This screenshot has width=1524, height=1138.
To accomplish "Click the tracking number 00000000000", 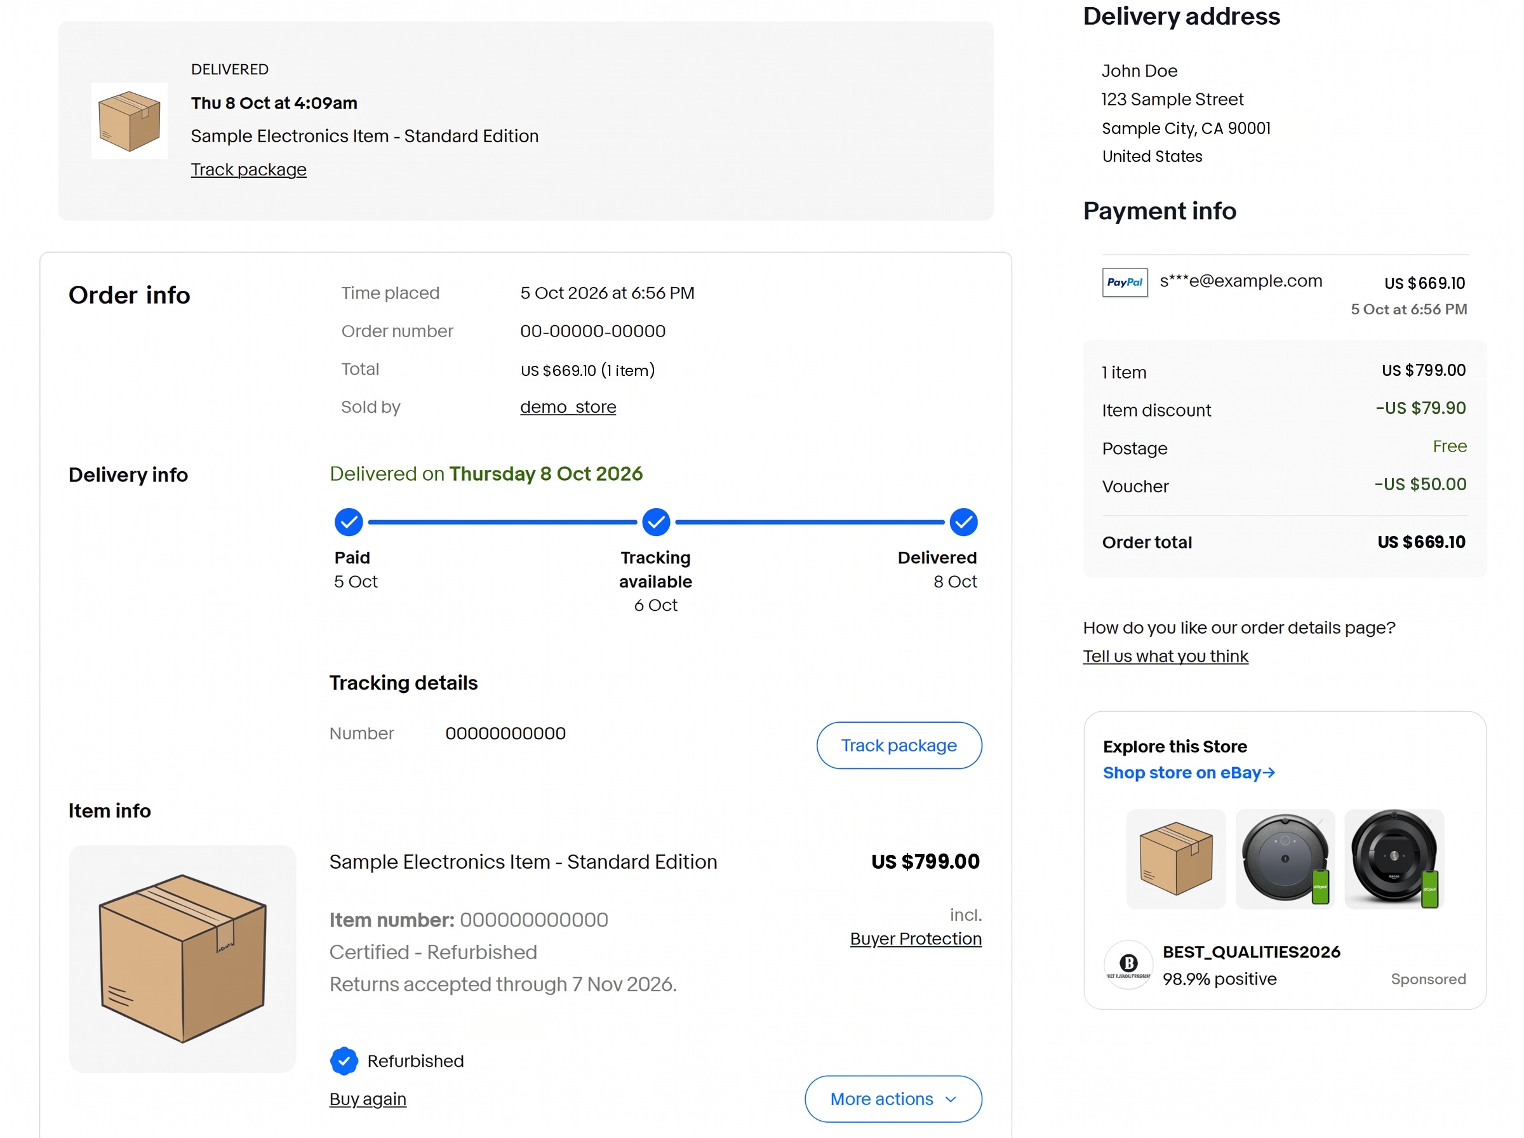I will (505, 732).
